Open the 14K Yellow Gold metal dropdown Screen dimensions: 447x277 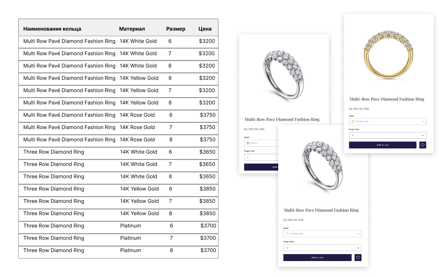pos(387,122)
